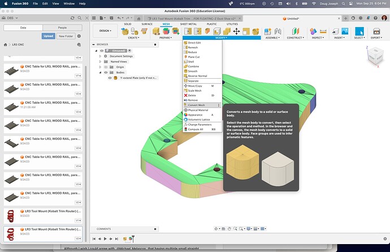This screenshot has height=252, width=390.
Task: Switch to the Solid ribbon tab
Action: [x=127, y=24]
